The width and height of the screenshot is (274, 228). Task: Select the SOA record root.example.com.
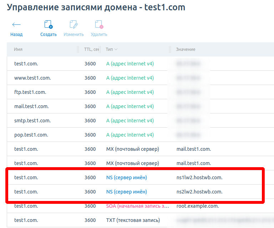point(197,206)
